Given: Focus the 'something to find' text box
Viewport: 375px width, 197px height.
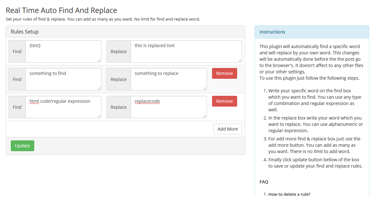Looking at the screenshot, I should pyautogui.click(x=63, y=79).
